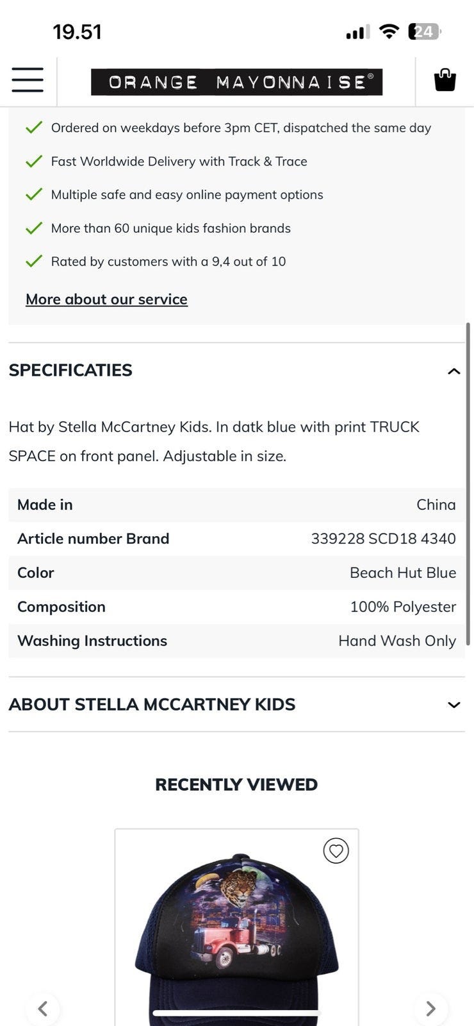Tap the 9,4 customer rating checkmark
This screenshot has width=474, height=1026.
coord(33,261)
